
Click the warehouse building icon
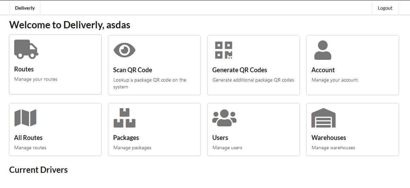[x=323, y=118]
